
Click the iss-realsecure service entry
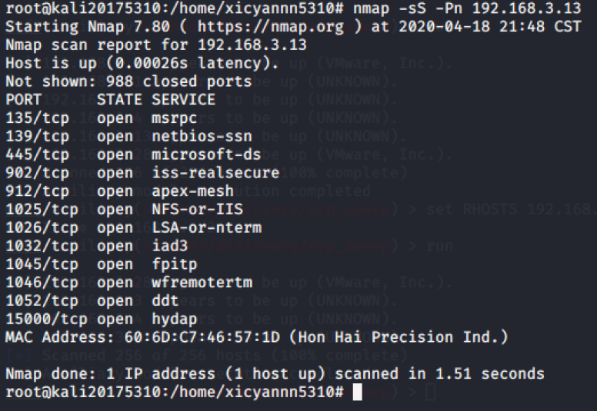coord(215,173)
